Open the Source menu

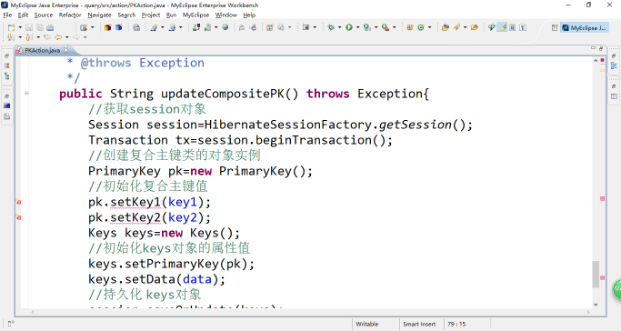[43, 15]
